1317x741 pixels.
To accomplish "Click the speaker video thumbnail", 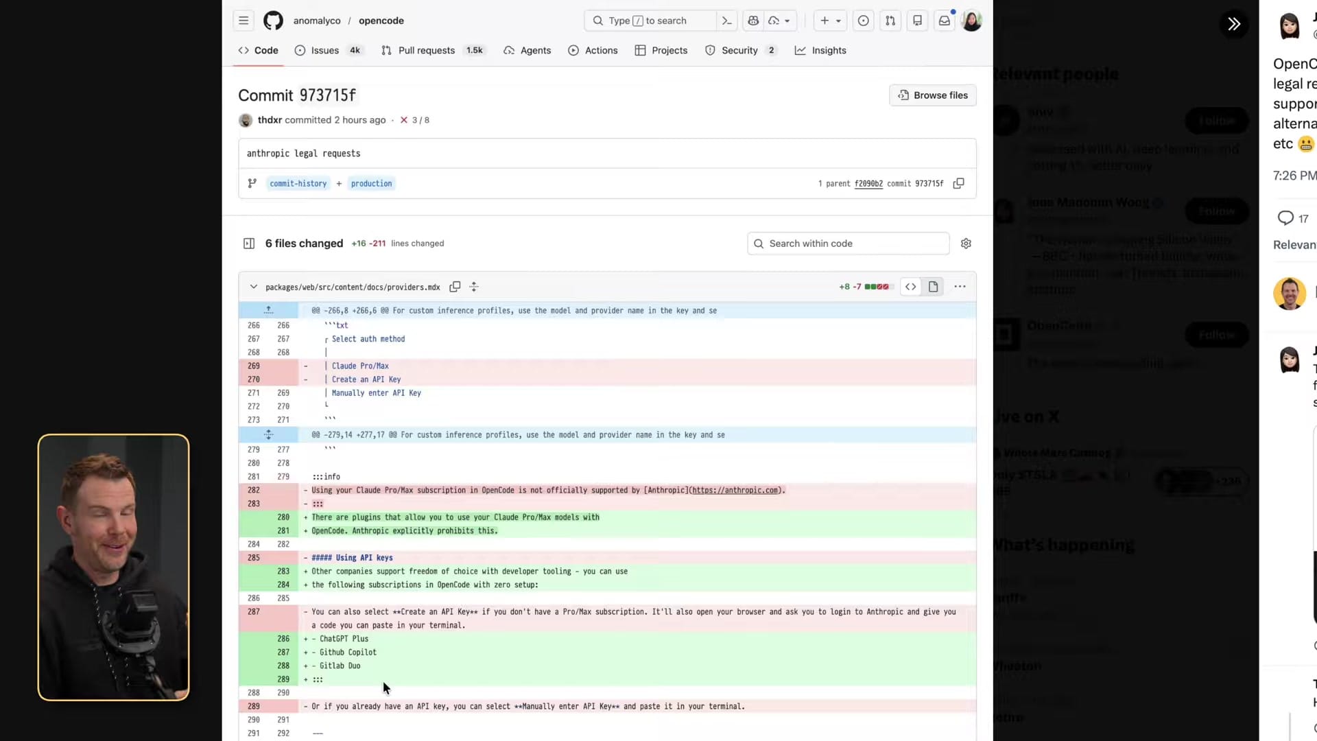I will (114, 567).
